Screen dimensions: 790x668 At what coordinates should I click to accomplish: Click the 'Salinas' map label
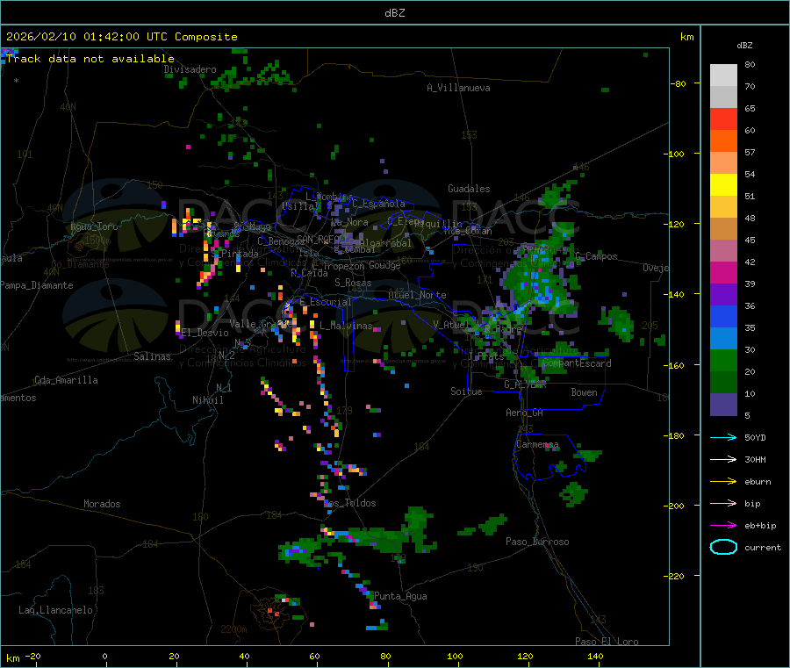click(152, 356)
